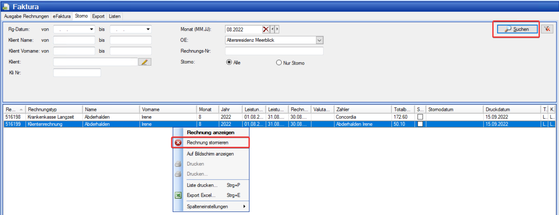Sort by the Vorname column header
559x215 pixels.
tap(168, 109)
